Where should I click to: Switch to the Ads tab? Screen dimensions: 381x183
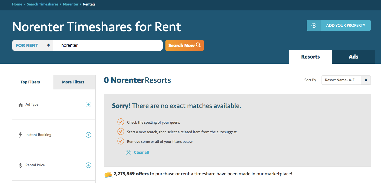click(353, 57)
